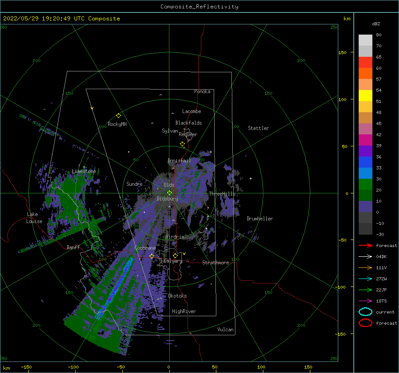The width and height of the screenshot is (399, 373).
Task: Pick the red 60-65 dBZ swatch
Action: click(x=365, y=63)
